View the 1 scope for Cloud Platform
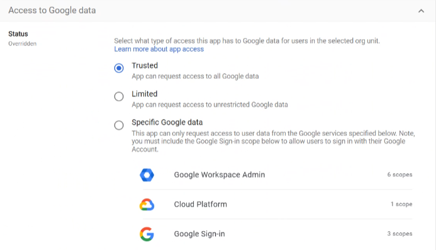The image size is (436, 250). point(401,204)
